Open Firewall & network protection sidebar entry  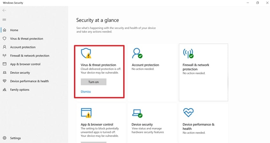click(x=30, y=56)
